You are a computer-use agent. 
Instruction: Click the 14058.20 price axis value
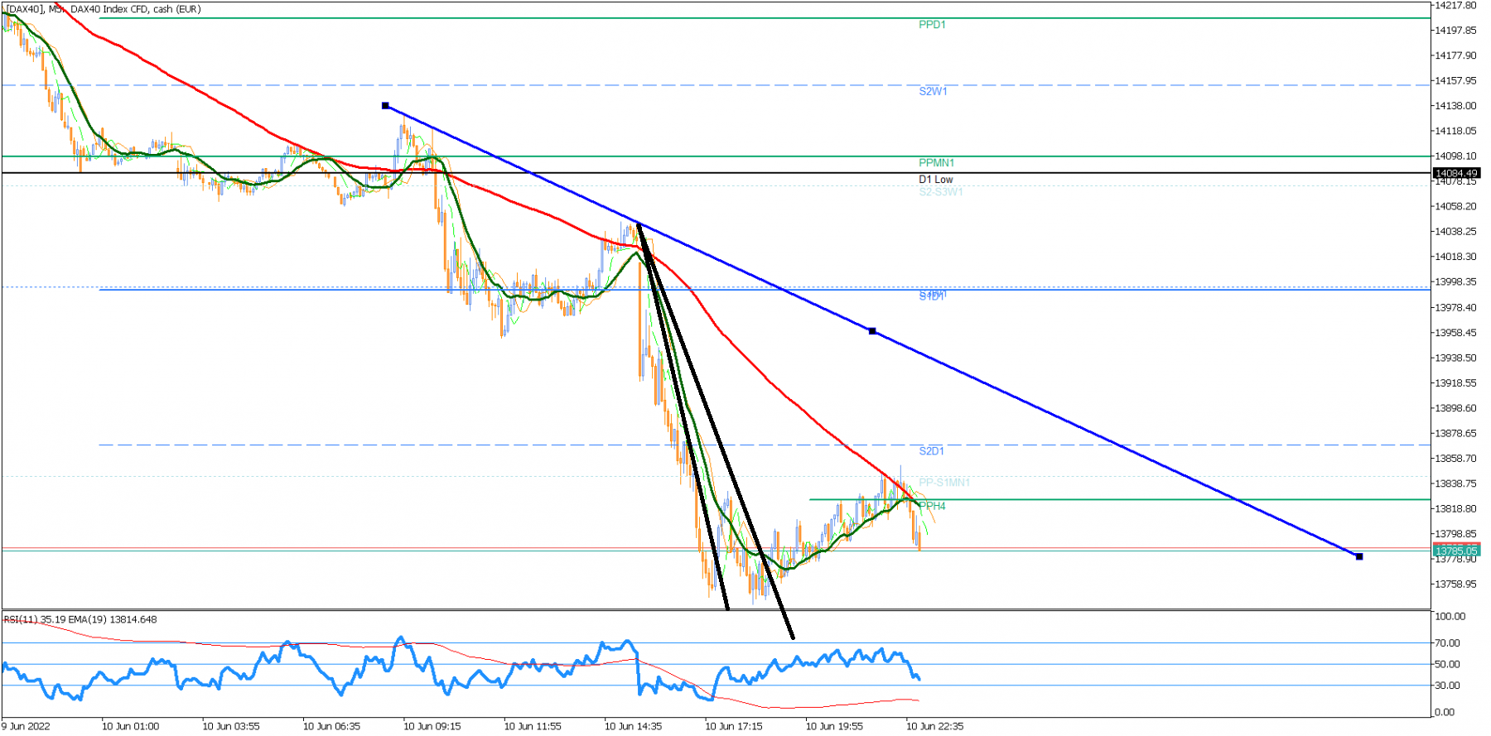click(1455, 206)
